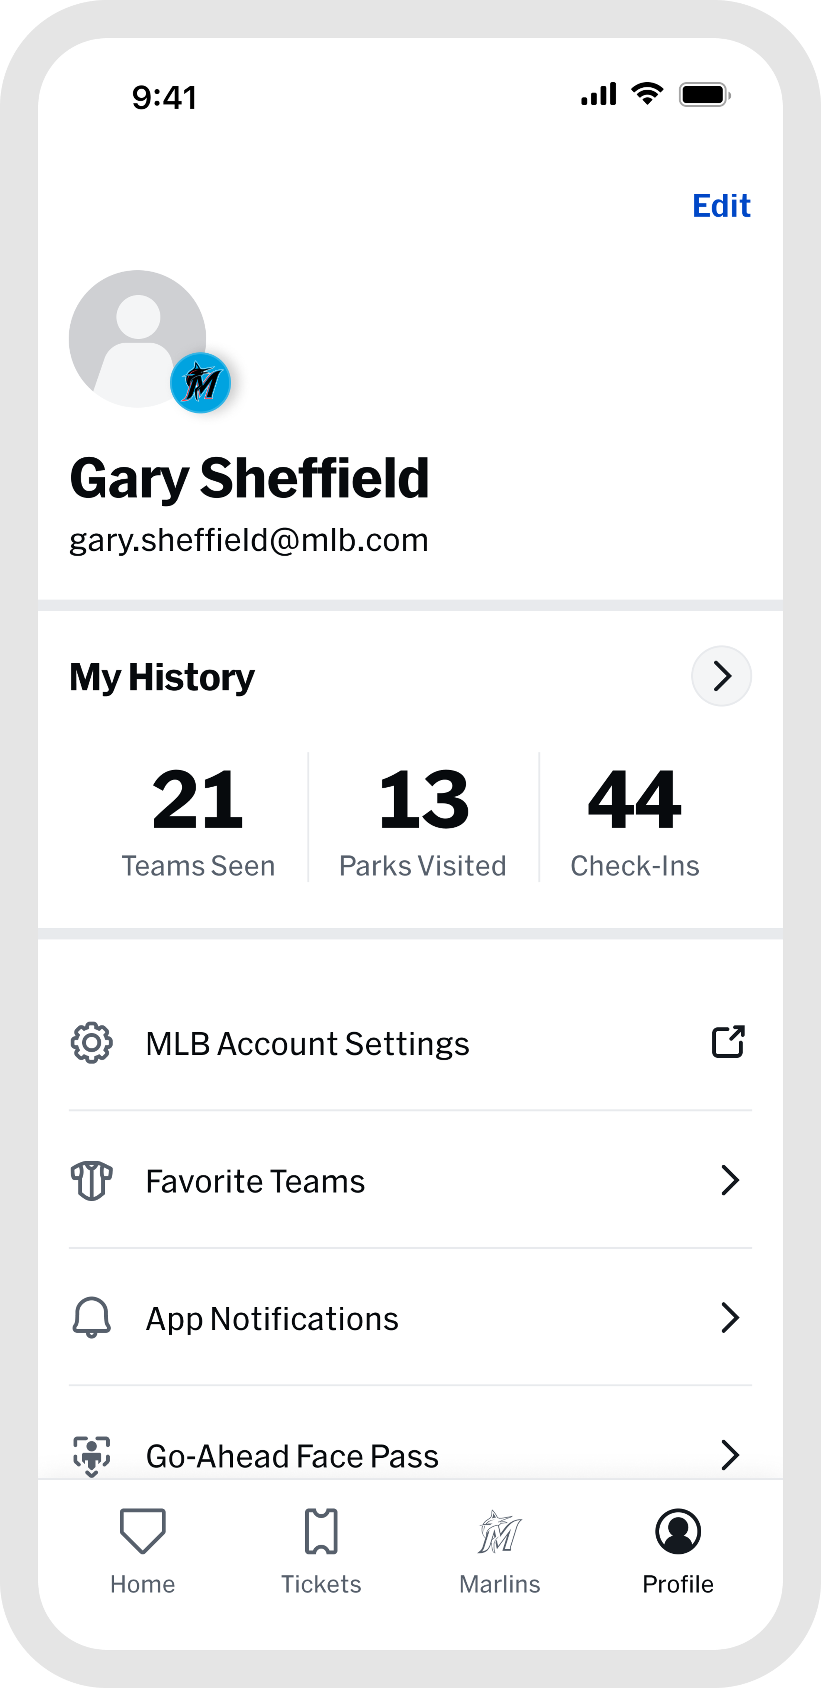
Task: Tap the 21 Teams Seen stat
Action: [x=198, y=819]
